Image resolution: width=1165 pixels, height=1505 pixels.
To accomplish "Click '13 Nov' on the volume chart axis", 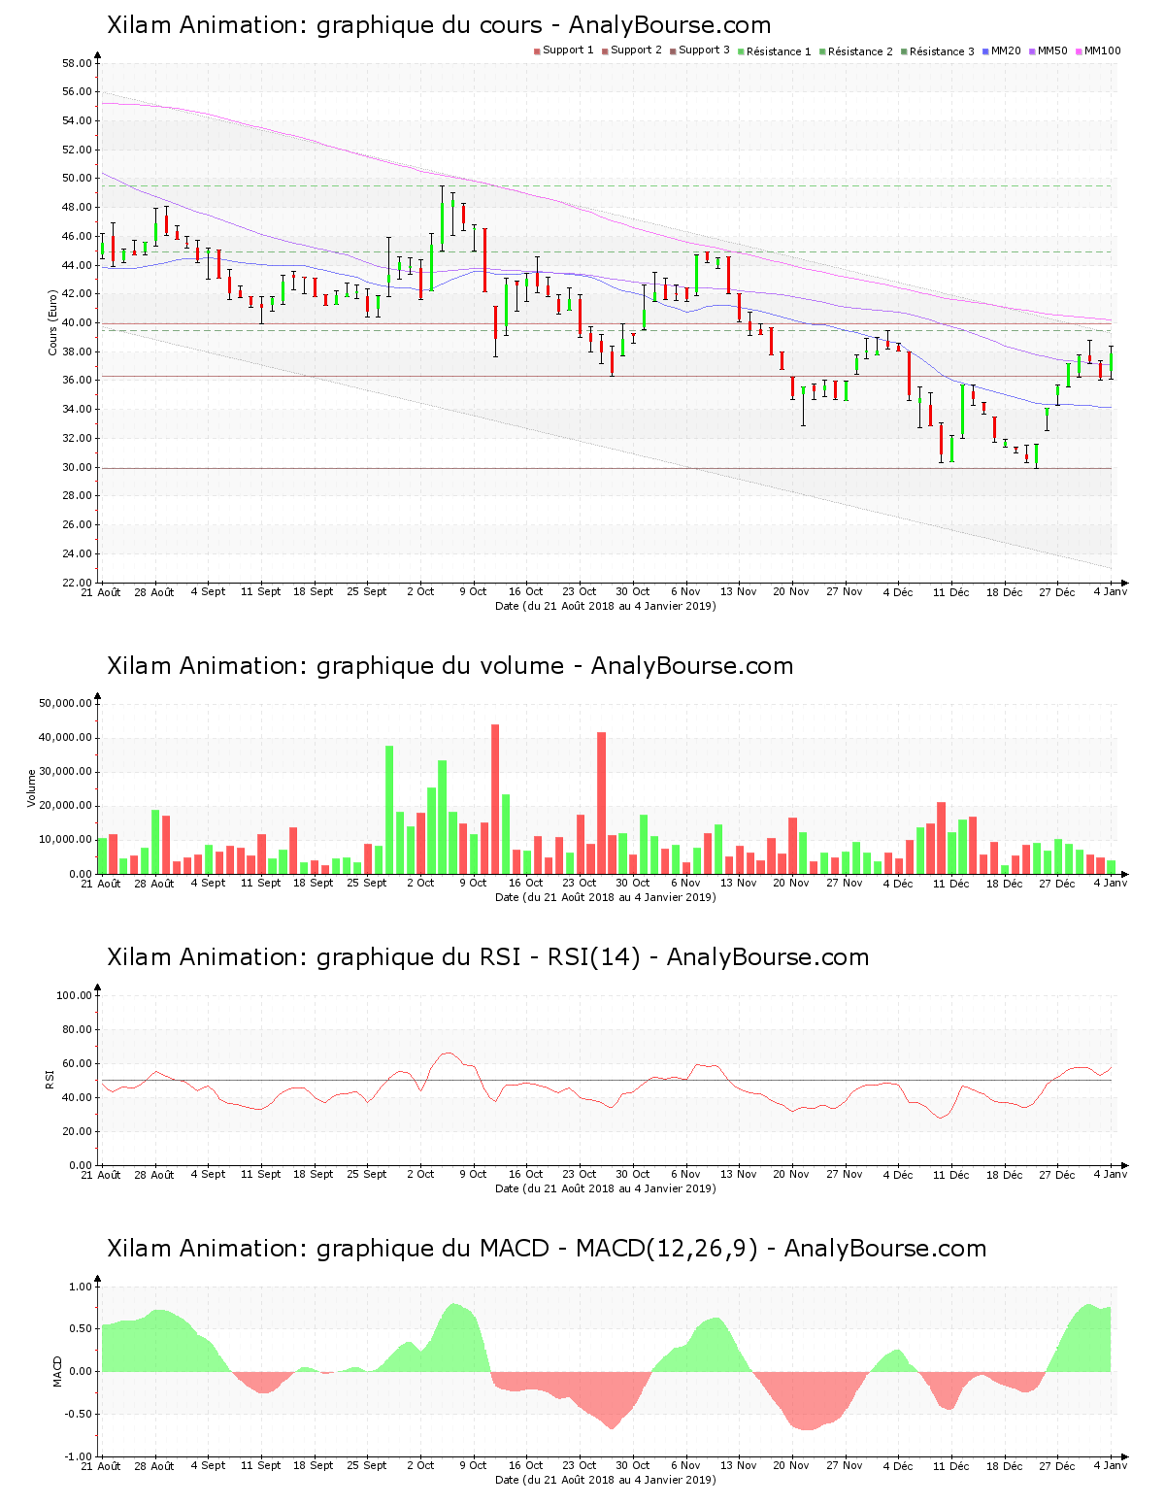I will (738, 883).
